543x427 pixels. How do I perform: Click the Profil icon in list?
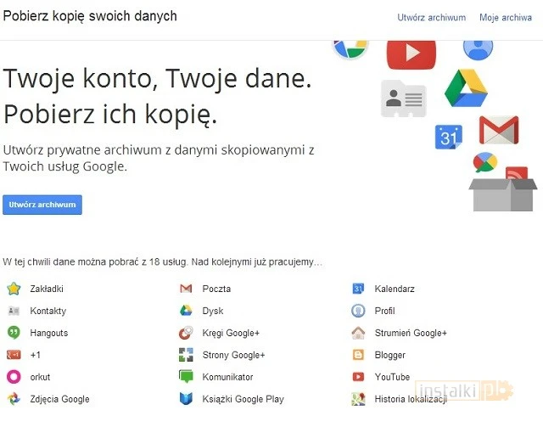[x=358, y=311]
